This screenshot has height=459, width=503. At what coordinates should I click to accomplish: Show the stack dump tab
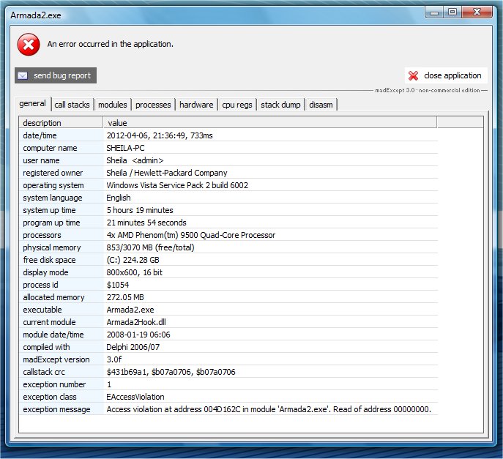280,105
